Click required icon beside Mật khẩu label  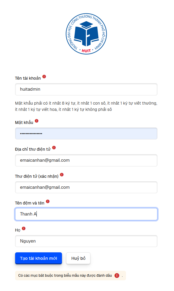[37, 121]
